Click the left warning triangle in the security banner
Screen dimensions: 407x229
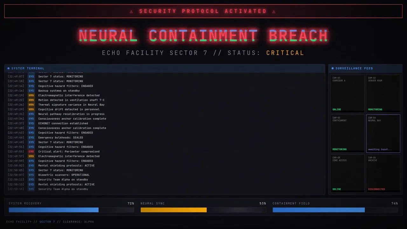pyautogui.click(x=132, y=11)
